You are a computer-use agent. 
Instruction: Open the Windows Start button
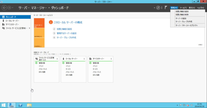[x=4, y=105]
